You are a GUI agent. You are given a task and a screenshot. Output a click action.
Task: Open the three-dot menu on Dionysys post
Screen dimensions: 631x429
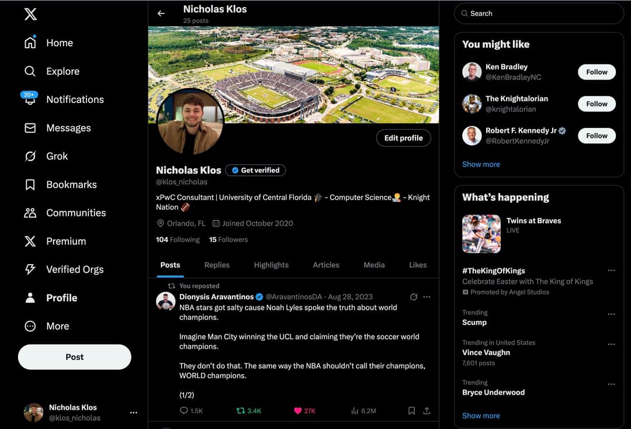coord(427,297)
